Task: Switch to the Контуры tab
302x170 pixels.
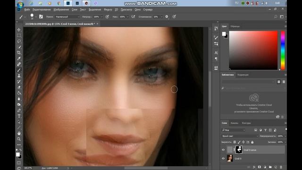Action: [246, 123]
